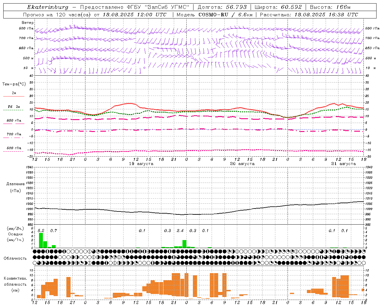Click the 'Широта: 60.592' value

278,7
